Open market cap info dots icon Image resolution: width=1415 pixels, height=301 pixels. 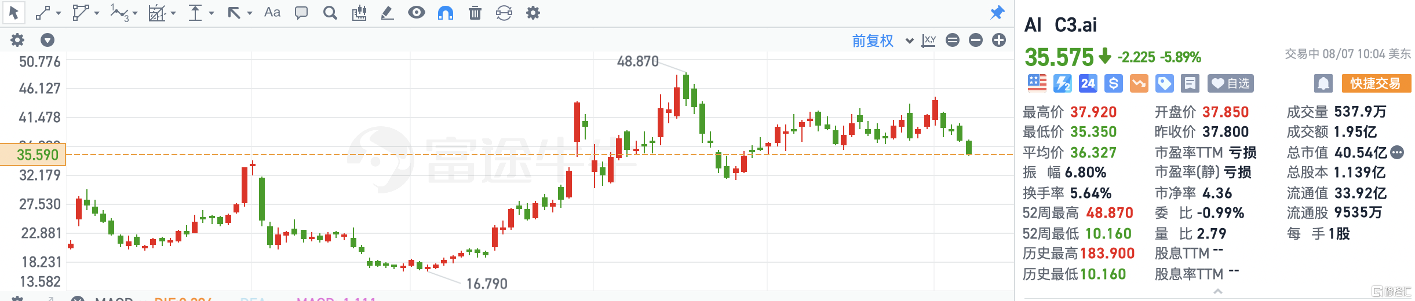click(x=1397, y=152)
